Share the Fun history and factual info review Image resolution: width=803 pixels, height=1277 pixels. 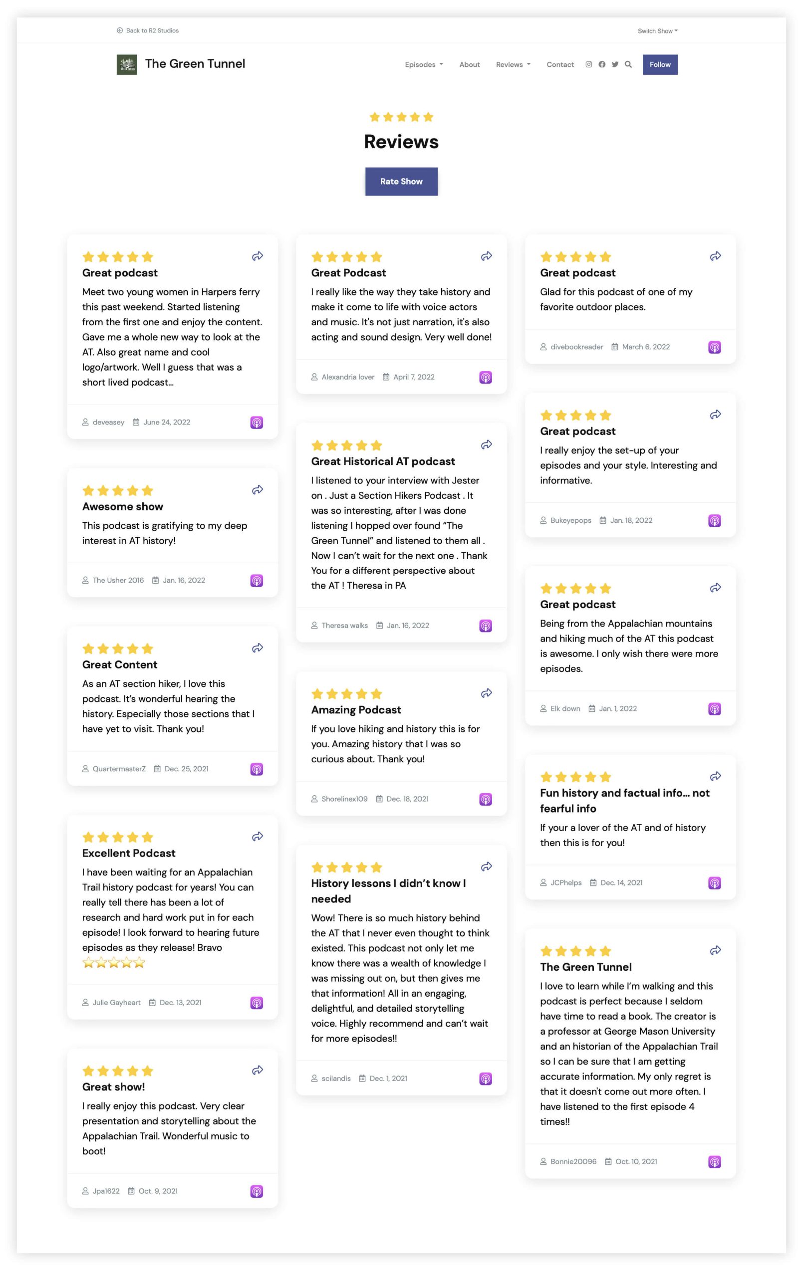tap(716, 777)
